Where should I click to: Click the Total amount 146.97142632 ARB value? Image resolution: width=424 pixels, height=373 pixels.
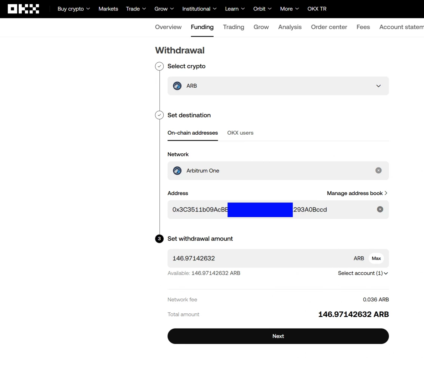coord(353,314)
